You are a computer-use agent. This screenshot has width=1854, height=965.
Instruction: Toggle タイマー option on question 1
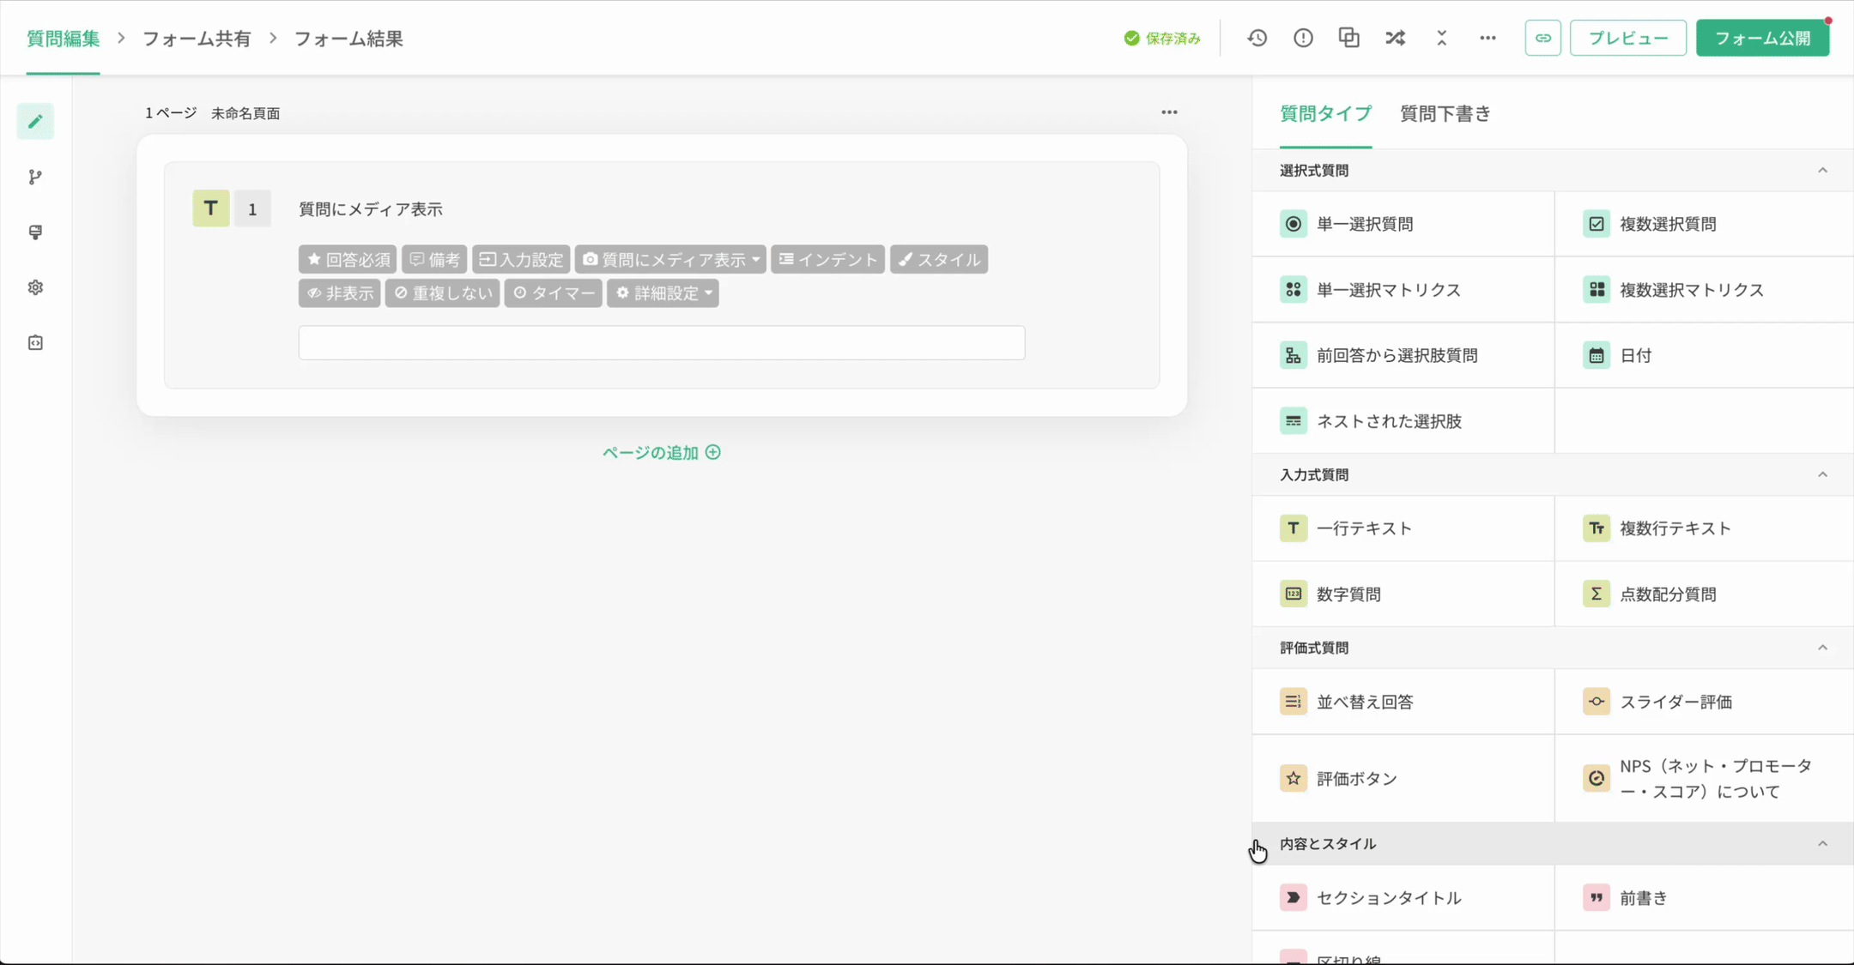(x=553, y=293)
